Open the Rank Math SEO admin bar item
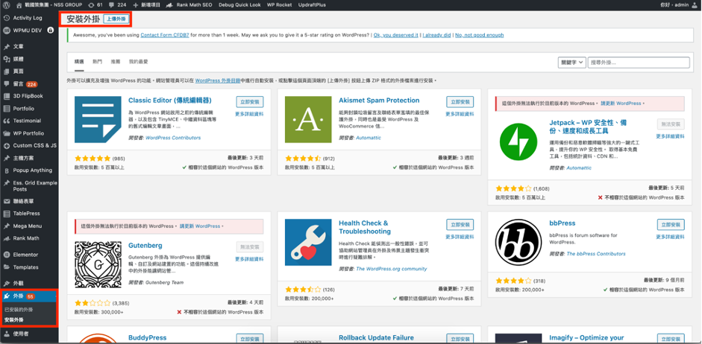The width and height of the screenshot is (702, 344). click(x=189, y=5)
